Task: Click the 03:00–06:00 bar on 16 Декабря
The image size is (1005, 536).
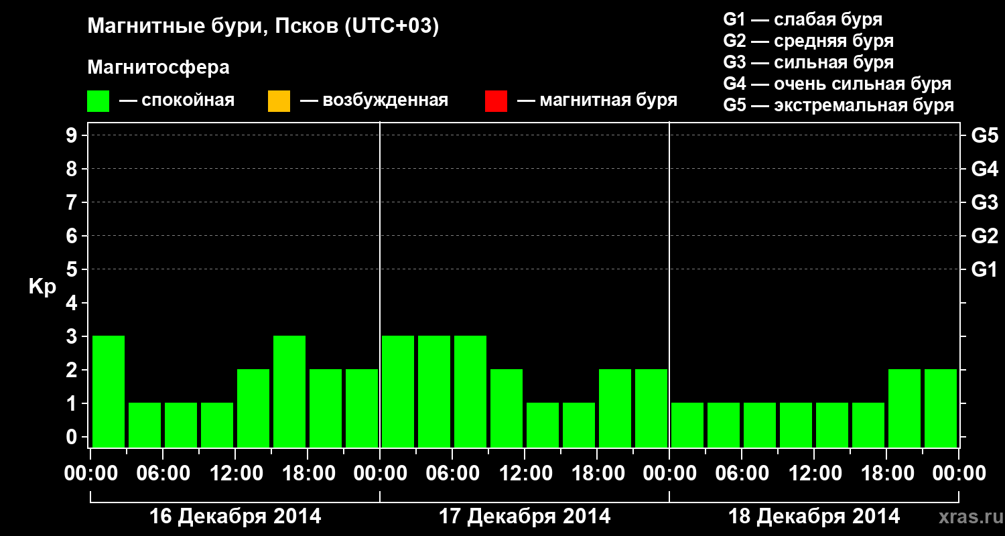Action: [145, 425]
